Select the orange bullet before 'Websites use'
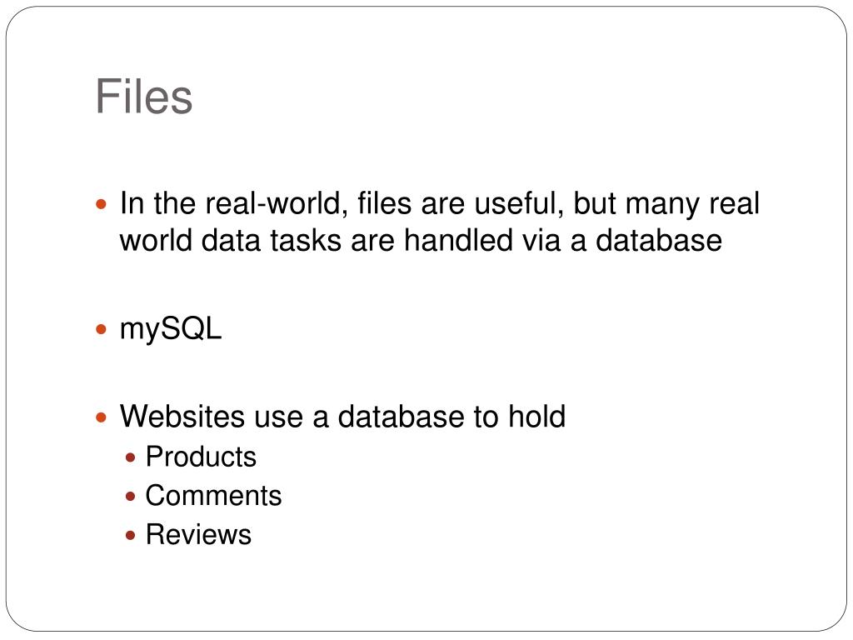 pos(101,418)
